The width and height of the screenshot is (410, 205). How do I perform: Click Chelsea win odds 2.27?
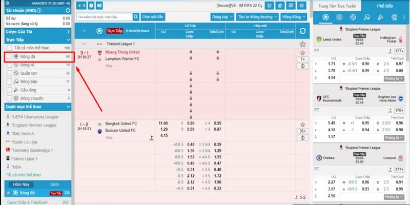point(331,182)
